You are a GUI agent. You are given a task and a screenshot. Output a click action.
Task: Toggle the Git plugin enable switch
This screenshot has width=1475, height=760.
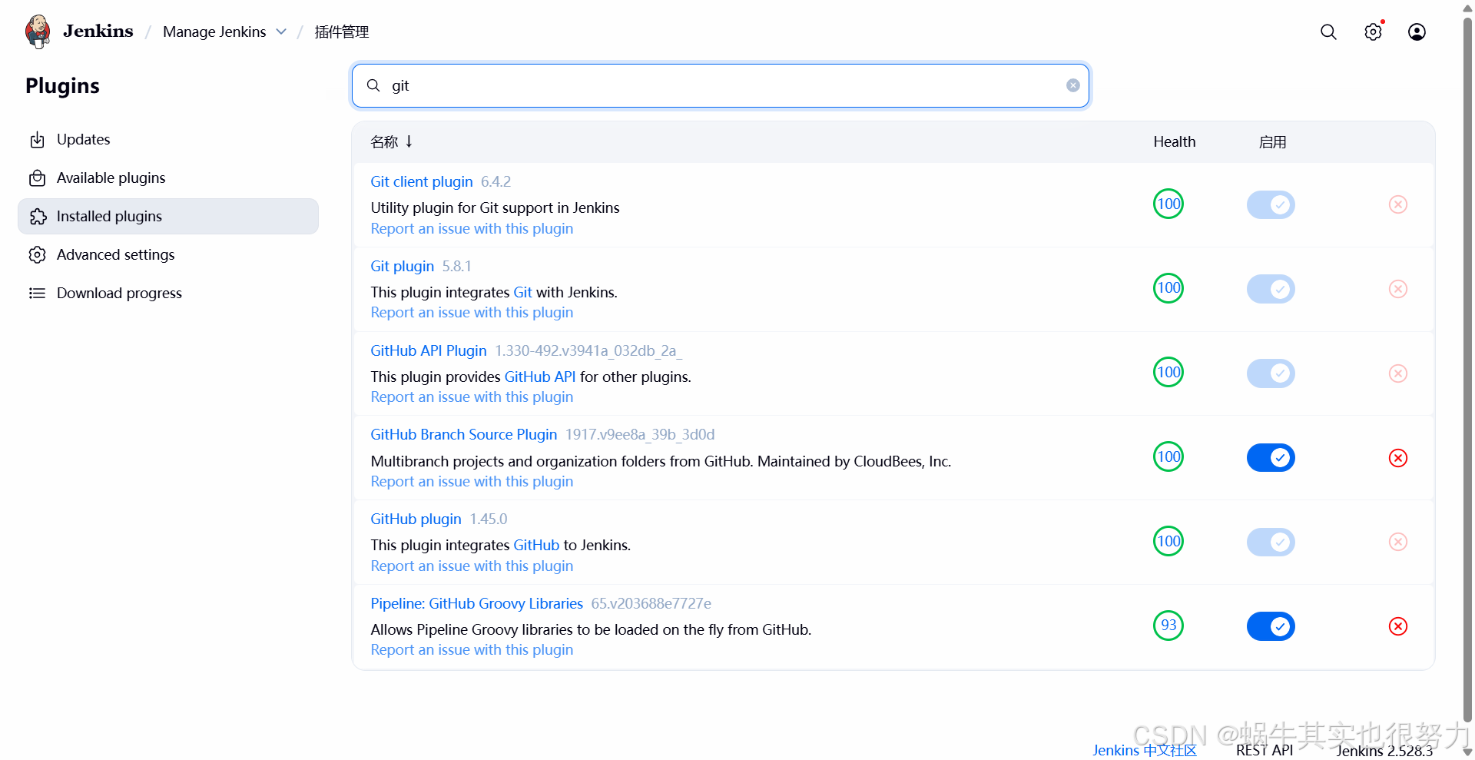[x=1271, y=289]
